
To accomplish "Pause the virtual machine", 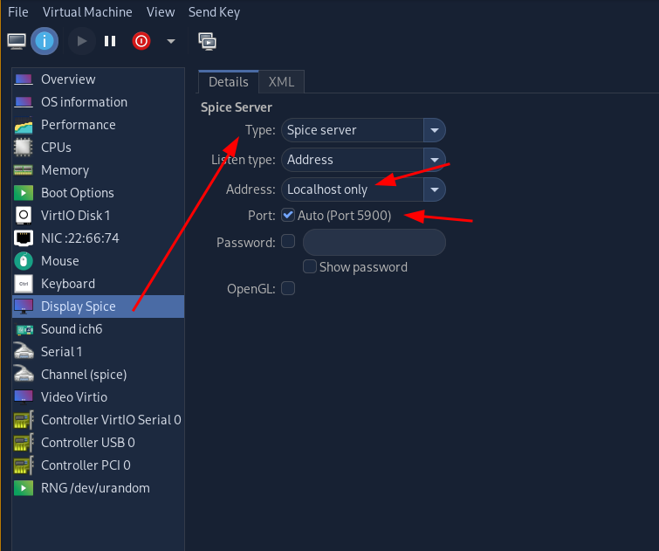I will click(110, 41).
